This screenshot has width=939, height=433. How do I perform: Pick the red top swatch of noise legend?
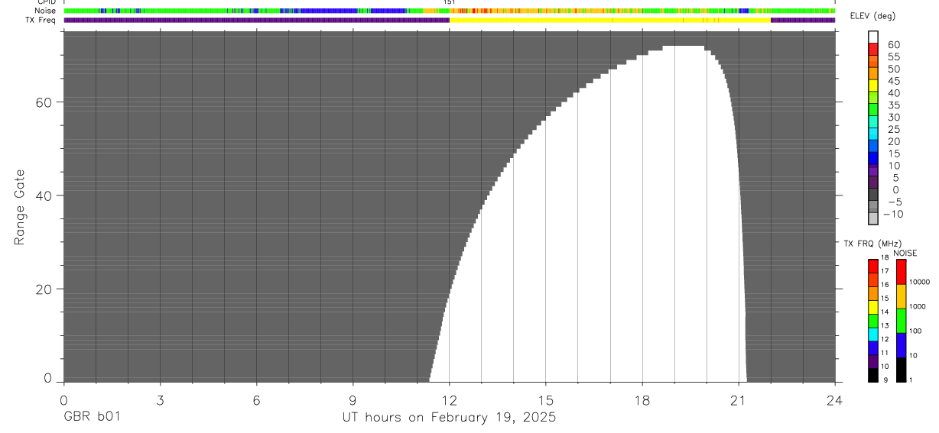tap(901, 272)
